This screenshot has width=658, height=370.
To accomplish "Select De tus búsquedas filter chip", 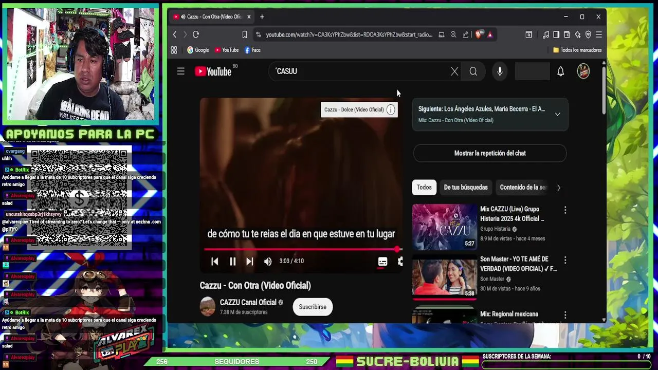I will point(466,188).
